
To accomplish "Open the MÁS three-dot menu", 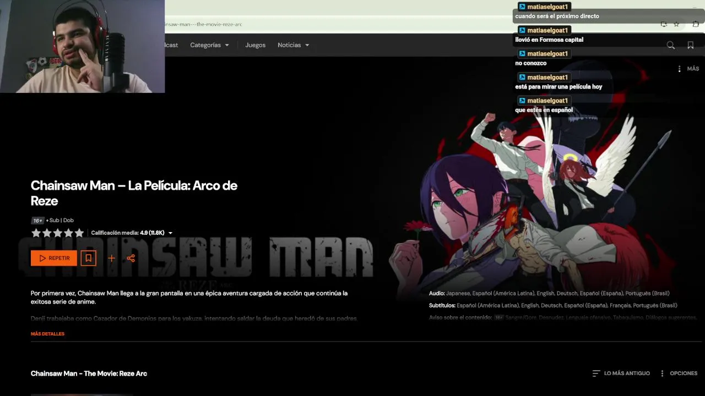I will pyautogui.click(x=679, y=69).
